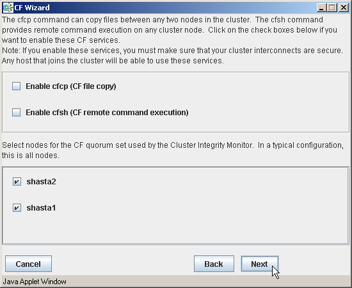Click the 'CF Wizard' title bar text

pos(32,8)
